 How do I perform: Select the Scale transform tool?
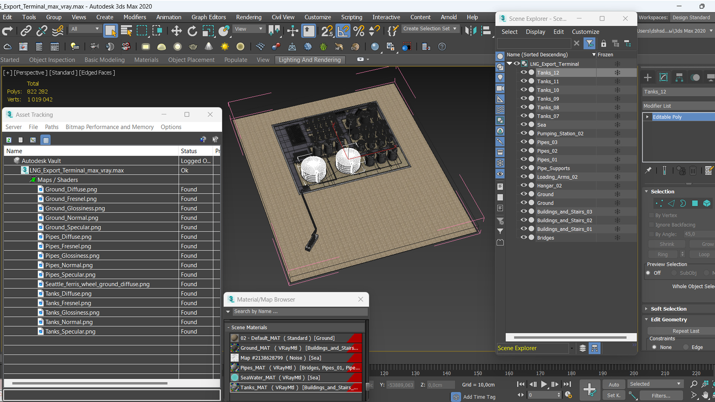tap(208, 31)
